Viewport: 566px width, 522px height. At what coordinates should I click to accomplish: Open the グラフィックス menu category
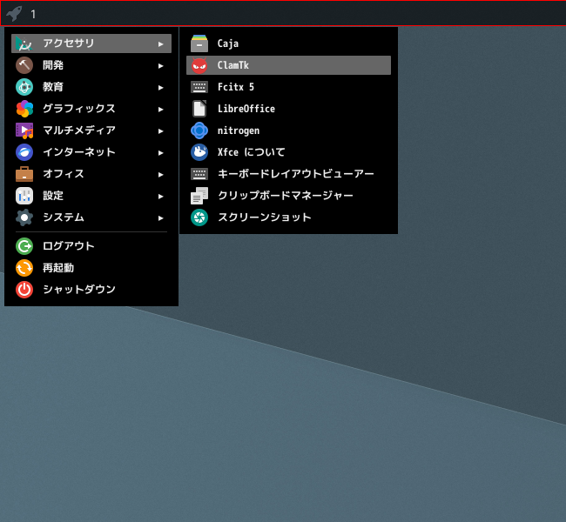[91, 109]
